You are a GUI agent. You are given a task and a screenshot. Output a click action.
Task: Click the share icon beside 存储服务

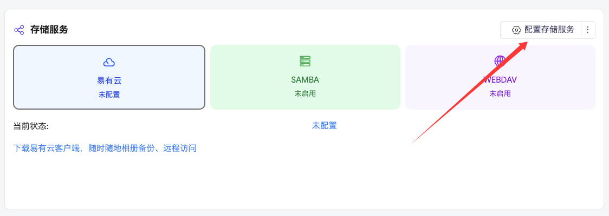pos(19,30)
